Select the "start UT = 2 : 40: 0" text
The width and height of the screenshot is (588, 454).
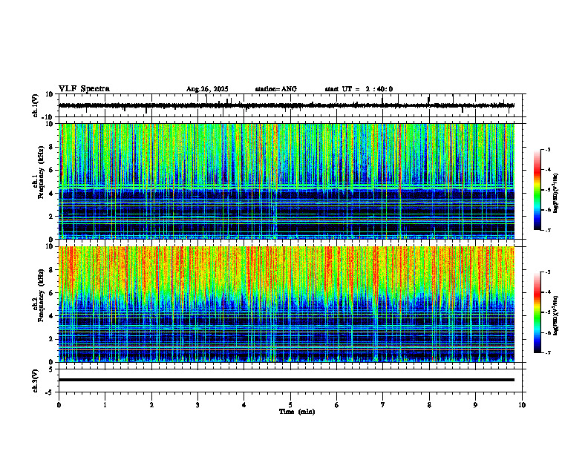(x=359, y=89)
